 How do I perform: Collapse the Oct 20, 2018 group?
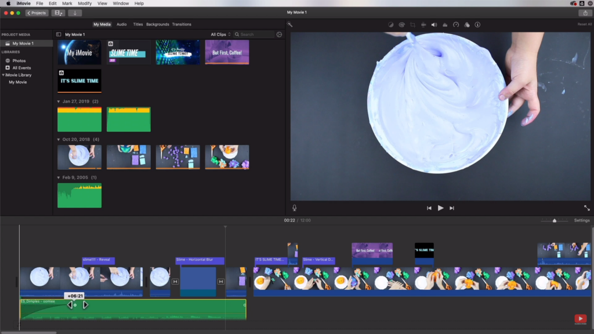(59, 139)
